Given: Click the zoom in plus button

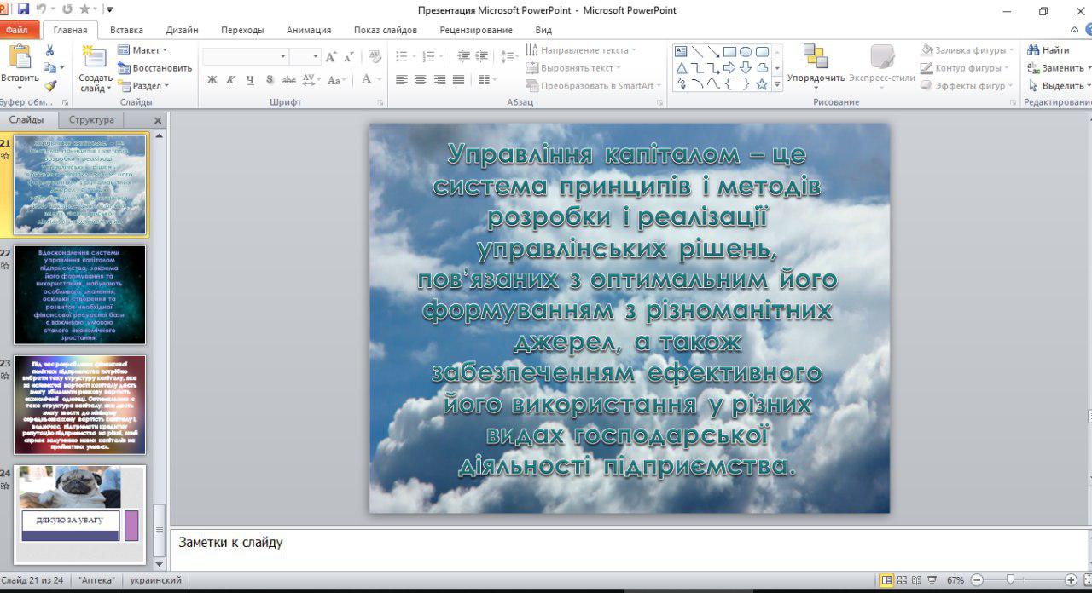Looking at the screenshot, I should coord(1071,580).
